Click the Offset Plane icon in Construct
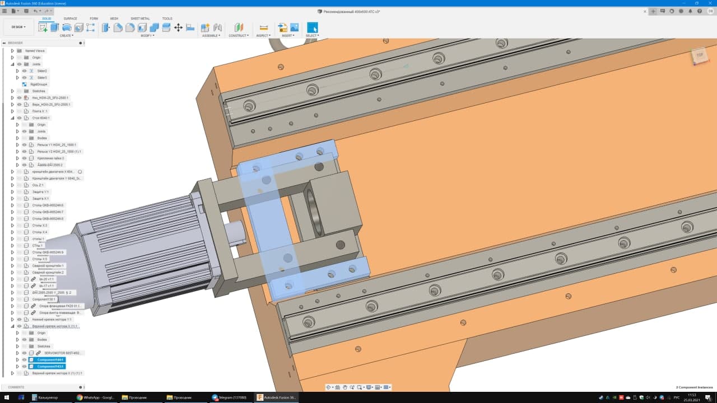Image resolution: width=717 pixels, height=403 pixels. pyautogui.click(x=239, y=27)
